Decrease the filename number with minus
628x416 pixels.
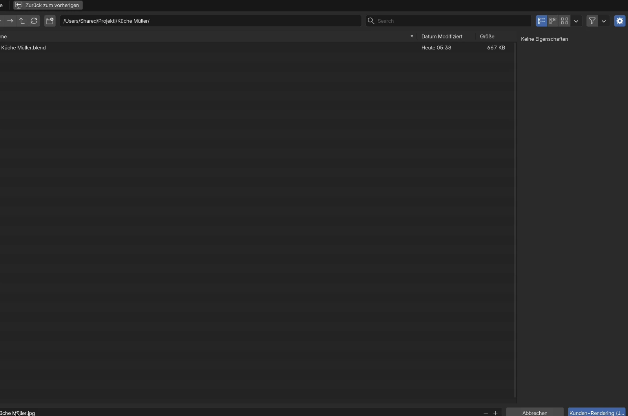point(486,413)
